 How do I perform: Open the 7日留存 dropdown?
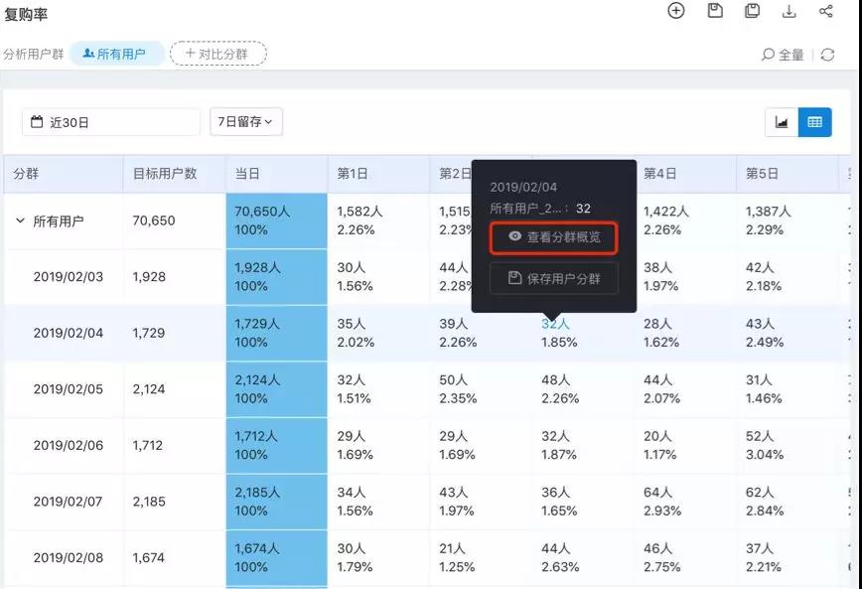[x=245, y=121]
